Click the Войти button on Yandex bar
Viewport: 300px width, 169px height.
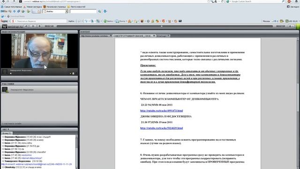[x=108, y=21]
